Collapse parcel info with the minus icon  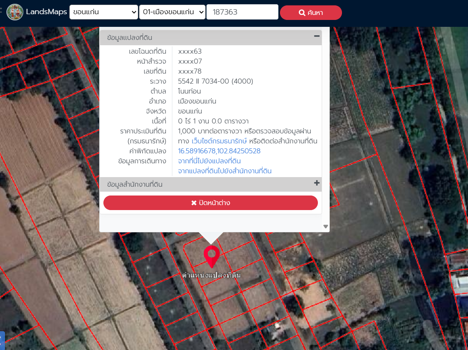tap(316, 36)
